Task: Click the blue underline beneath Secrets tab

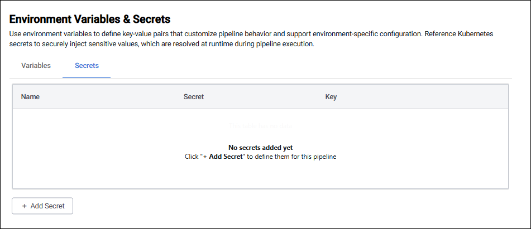Action: [x=87, y=77]
